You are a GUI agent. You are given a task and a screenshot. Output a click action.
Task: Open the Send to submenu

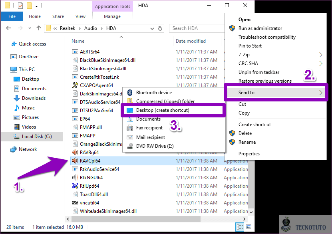pos(276,93)
